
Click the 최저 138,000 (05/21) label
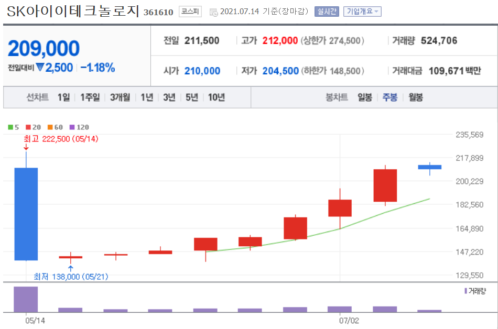tap(71, 277)
